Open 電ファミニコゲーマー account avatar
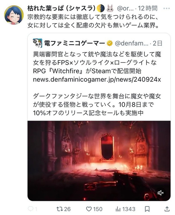175x215 pixels. [x=38, y=43]
